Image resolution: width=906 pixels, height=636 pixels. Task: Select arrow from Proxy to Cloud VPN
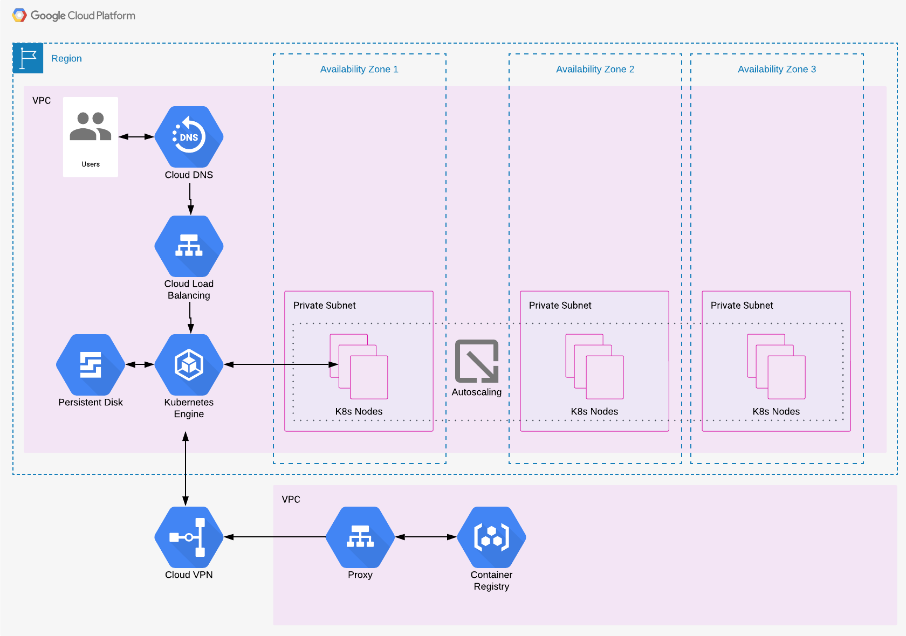click(275, 537)
